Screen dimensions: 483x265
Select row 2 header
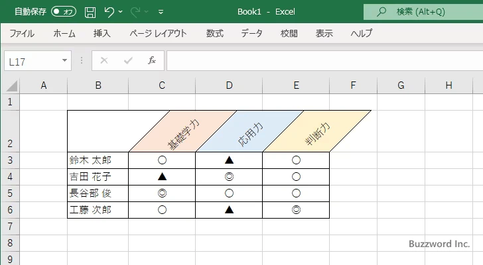(10, 131)
